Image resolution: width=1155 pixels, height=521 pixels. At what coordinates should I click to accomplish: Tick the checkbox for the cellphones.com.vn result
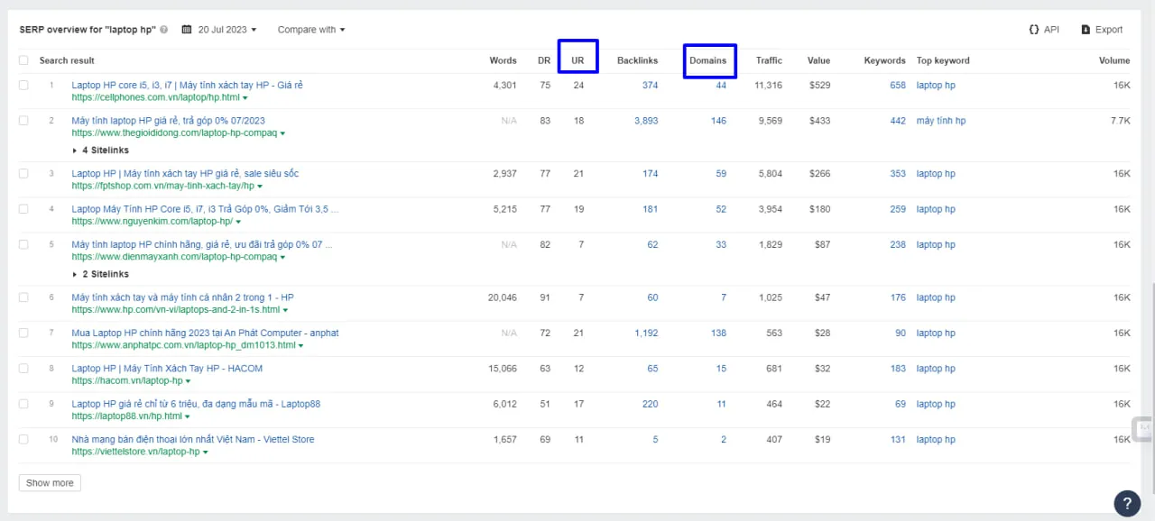point(23,86)
